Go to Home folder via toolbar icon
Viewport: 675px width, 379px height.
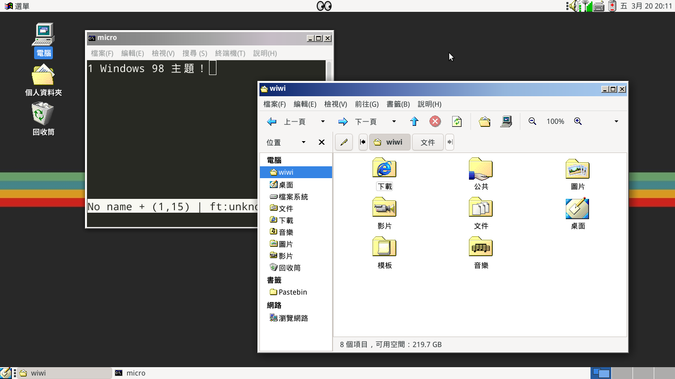tap(484, 121)
